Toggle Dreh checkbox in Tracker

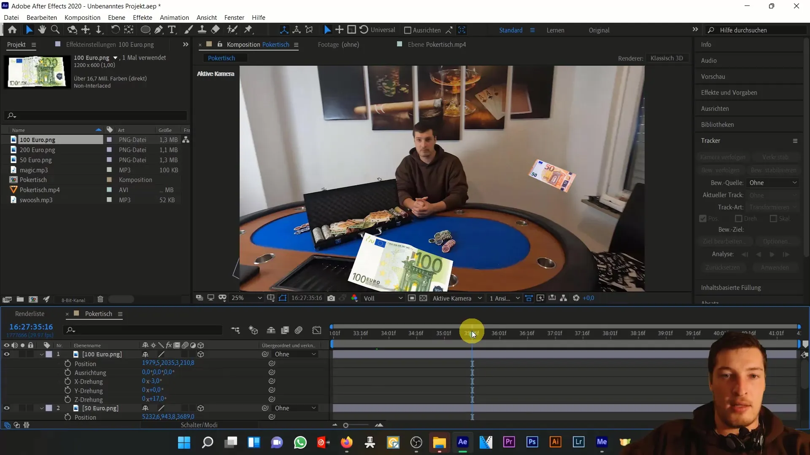739,219
